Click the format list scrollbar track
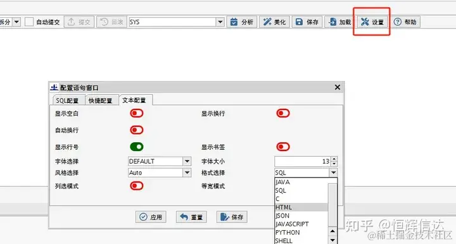Screen dimensions: 456x244 tap(332, 205)
